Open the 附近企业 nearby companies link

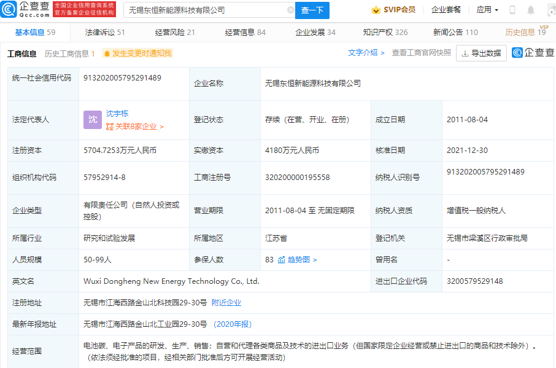tap(226, 302)
